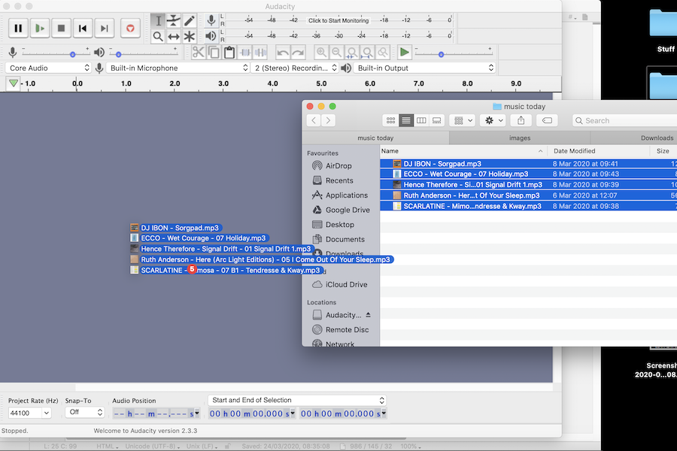The height and width of the screenshot is (451, 677).
Task: Open the Built-in Microphone device dropdown
Action: 178,68
